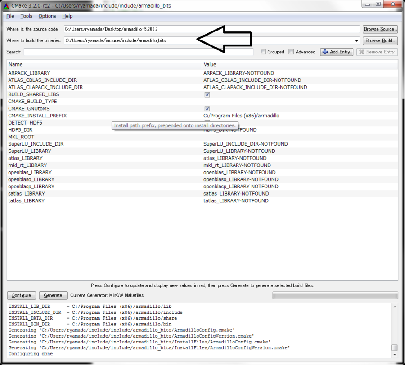Click the C:/Program Files (x86)/armadillo value
Screen dimensions: 405x365
(x=241, y=116)
